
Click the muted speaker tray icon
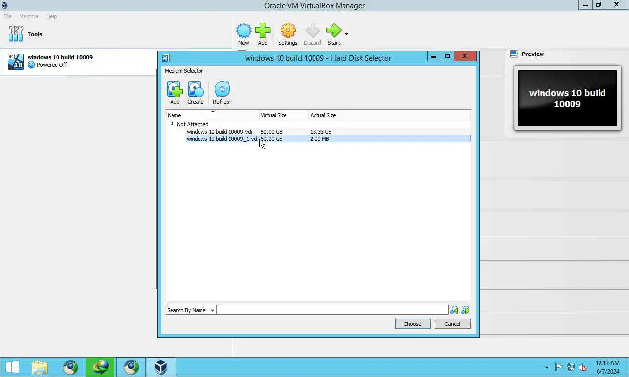[583, 367]
